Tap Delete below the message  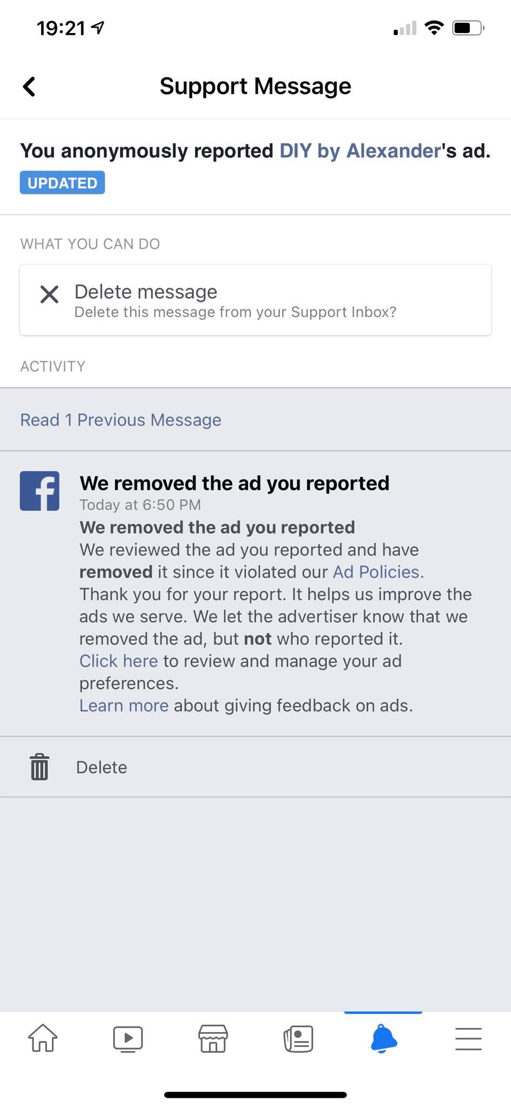pyautogui.click(x=101, y=767)
